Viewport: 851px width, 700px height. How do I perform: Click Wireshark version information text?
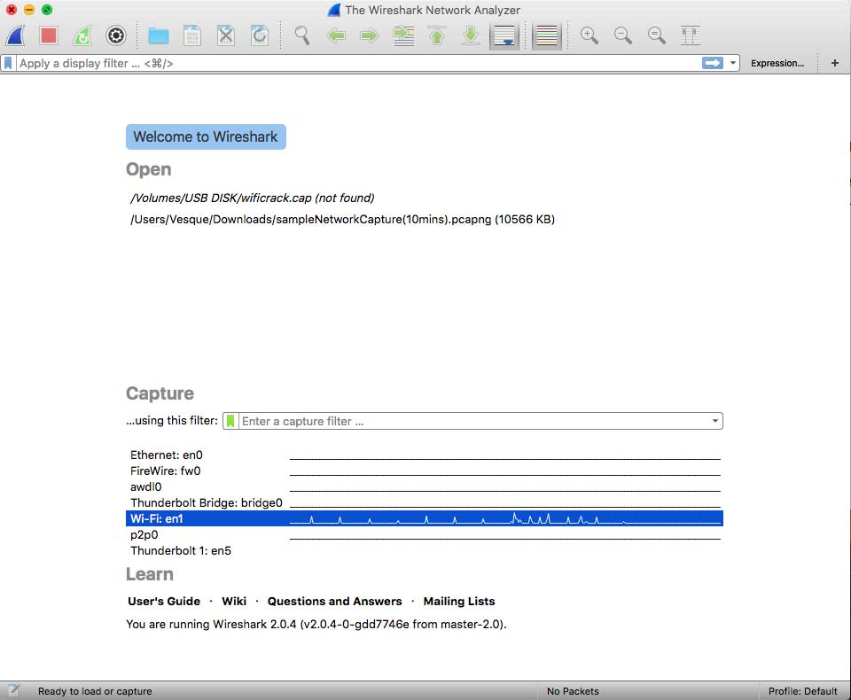tap(316, 625)
